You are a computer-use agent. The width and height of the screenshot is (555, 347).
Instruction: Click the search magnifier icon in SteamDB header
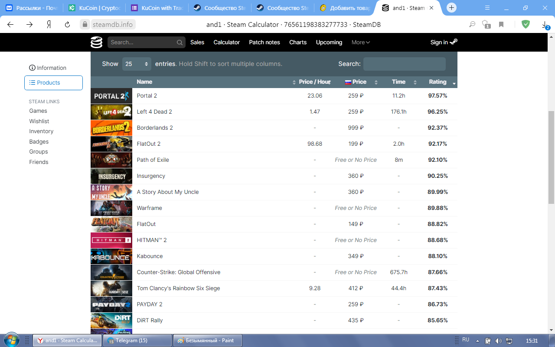(180, 43)
